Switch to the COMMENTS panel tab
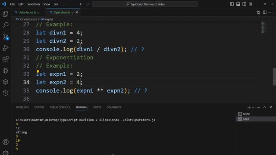This screenshot has height=155, width=276. 114,107
